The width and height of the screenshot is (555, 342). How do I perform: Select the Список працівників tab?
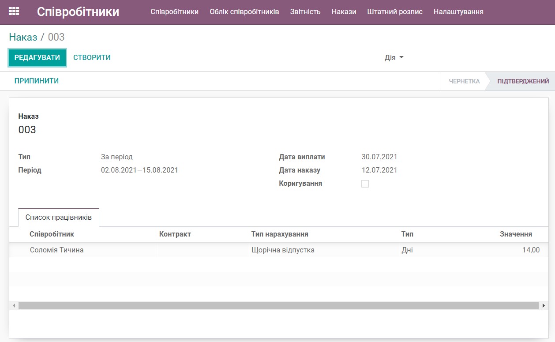58,217
